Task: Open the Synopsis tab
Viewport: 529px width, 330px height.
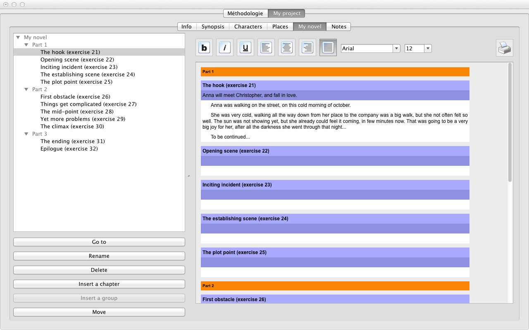Action: pyautogui.click(x=213, y=26)
